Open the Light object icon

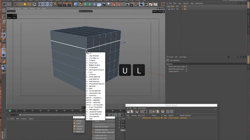[109, 4]
